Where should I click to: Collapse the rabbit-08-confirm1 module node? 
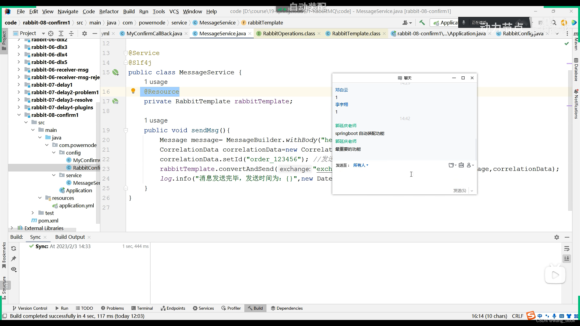pyautogui.click(x=19, y=115)
